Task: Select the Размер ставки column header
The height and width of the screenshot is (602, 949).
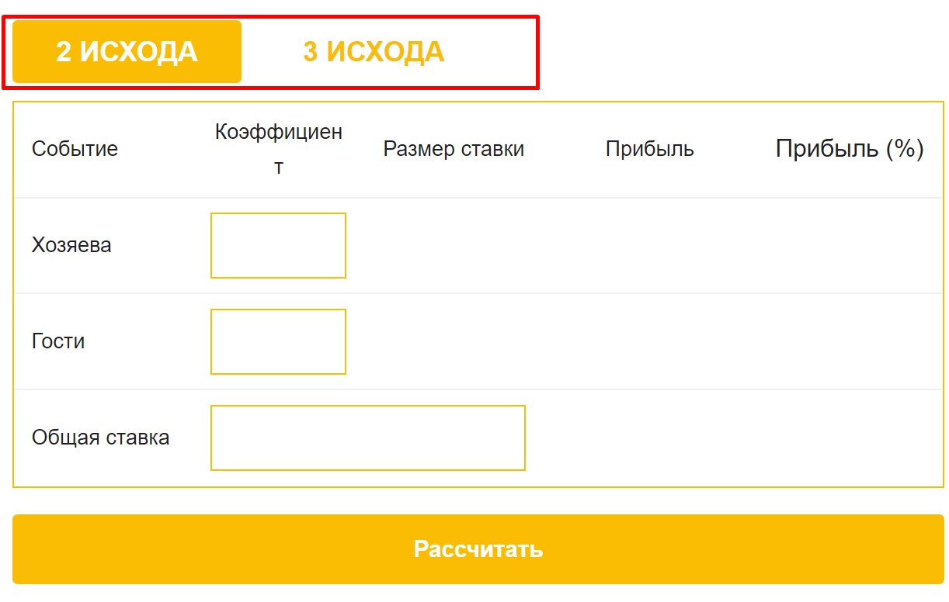Action: pyautogui.click(x=454, y=149)
